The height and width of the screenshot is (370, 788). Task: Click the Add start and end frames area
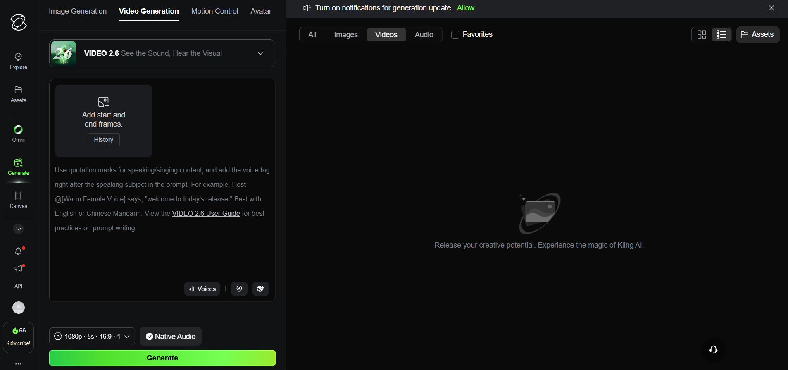click(x=104, y=121)
